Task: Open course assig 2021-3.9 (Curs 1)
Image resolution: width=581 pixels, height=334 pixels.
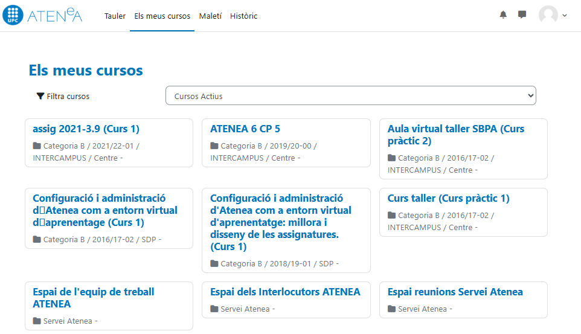Action: pos(86,129)
